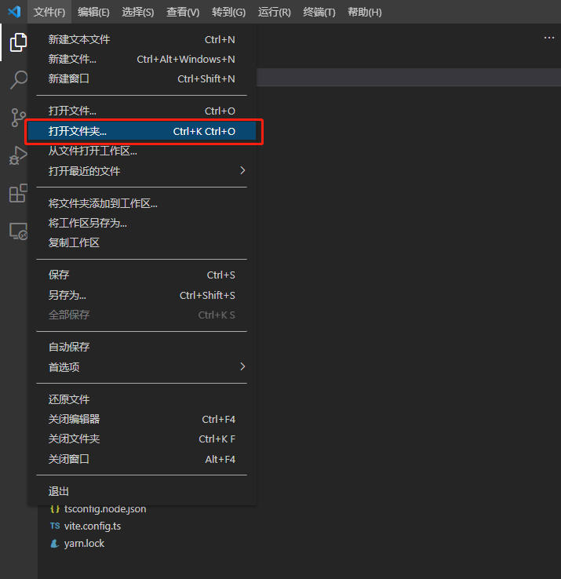Screen dimensions: 561x579
Task: Open the Remote Explorer icon
Action: (18, 231)
